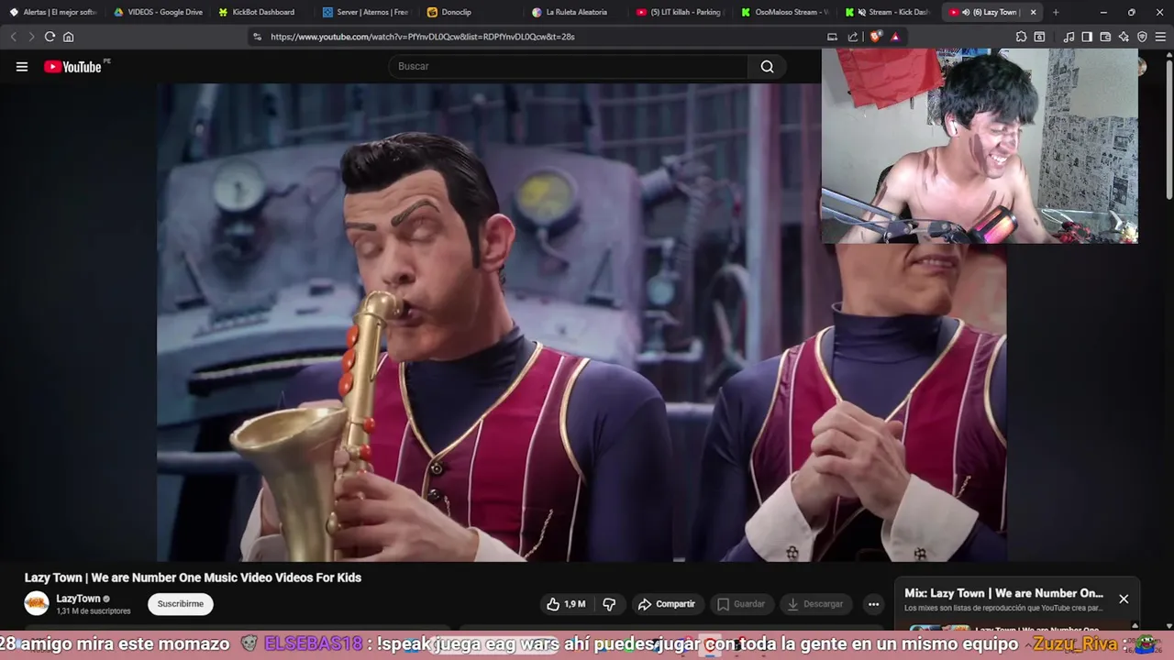Open the YouTube hamburger guide menu
Image resolution: width=1174 pixels, height=660 pixels.
(x=22, y=66)
